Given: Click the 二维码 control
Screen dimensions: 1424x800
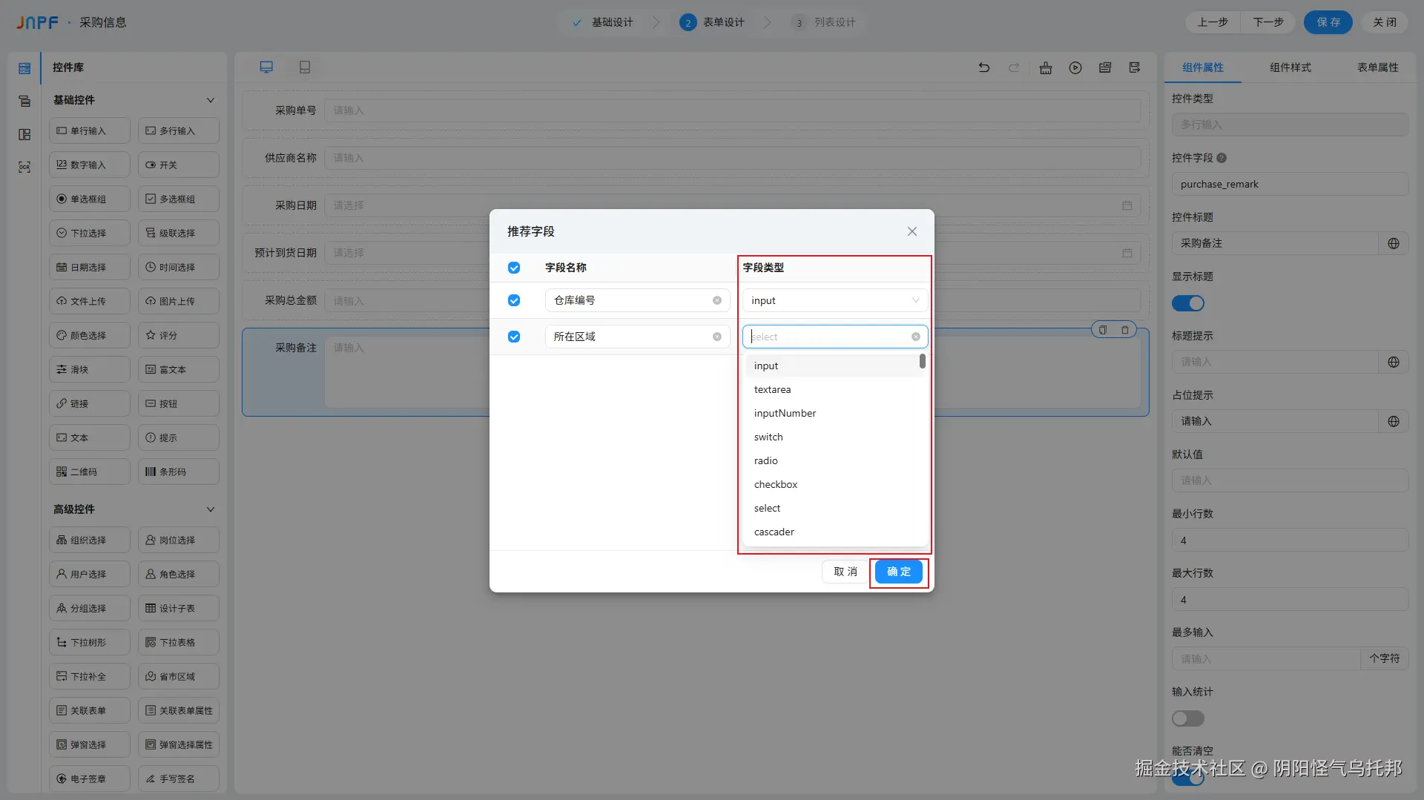Looking at the screenshot, I should coord(90,472).
